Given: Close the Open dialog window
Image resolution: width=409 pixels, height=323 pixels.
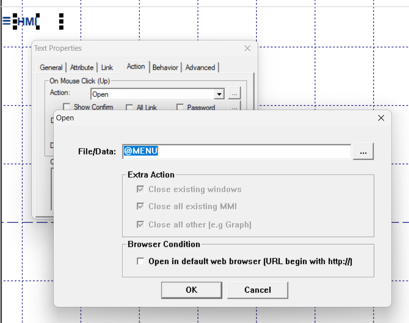Looking at the screenshot, I should pyautogui.click(x=381, y=118).
